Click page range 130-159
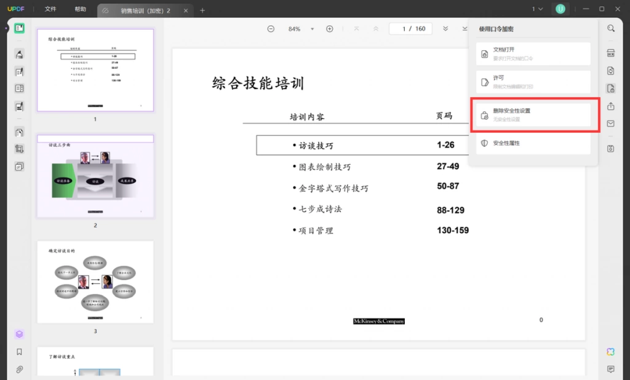Screen dimensions: 630x380 (453, 230)
